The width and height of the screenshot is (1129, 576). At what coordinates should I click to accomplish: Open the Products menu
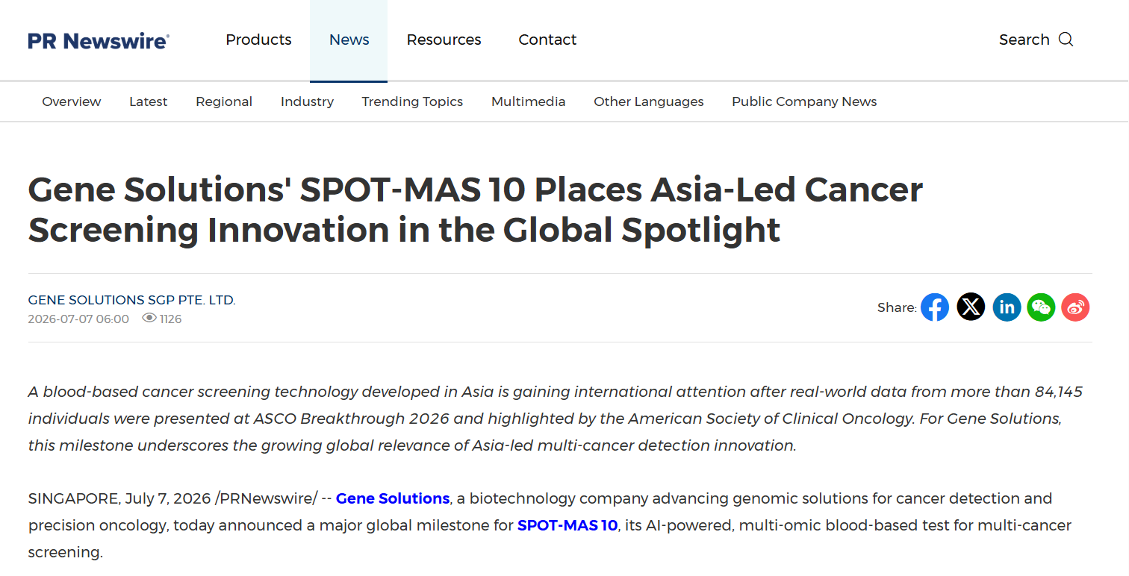coord(258,40)
